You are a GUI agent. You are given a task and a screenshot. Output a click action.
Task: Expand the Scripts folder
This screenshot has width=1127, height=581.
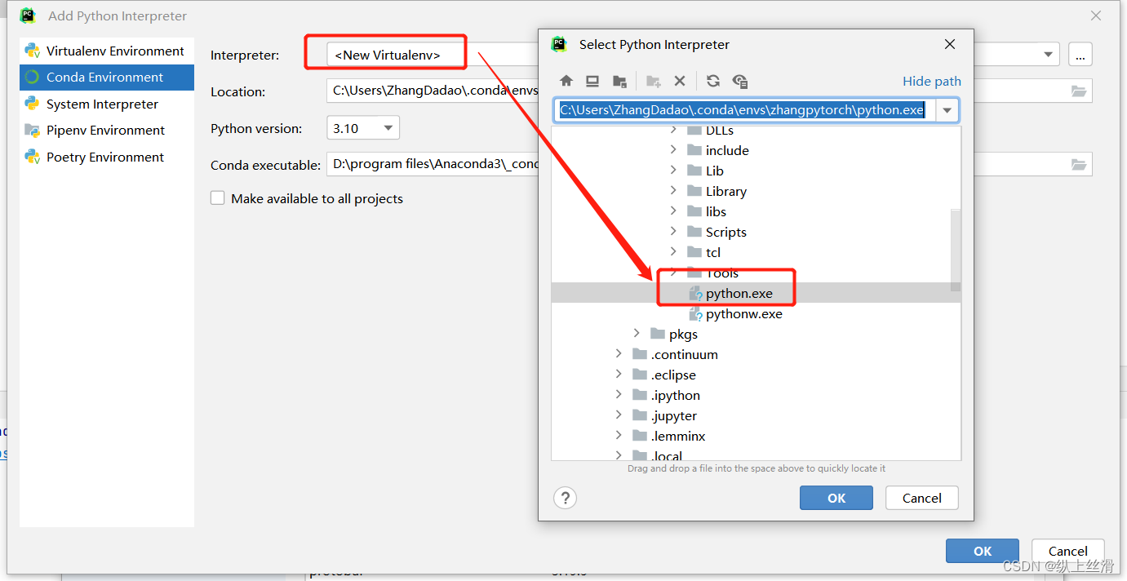(673, 232)
